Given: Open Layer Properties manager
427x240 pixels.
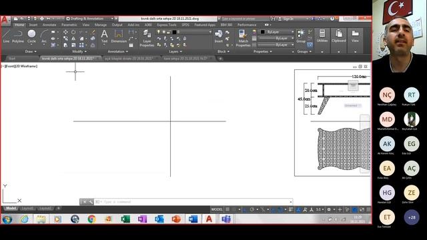Looking at the screenshot, I should coord(147,38).
